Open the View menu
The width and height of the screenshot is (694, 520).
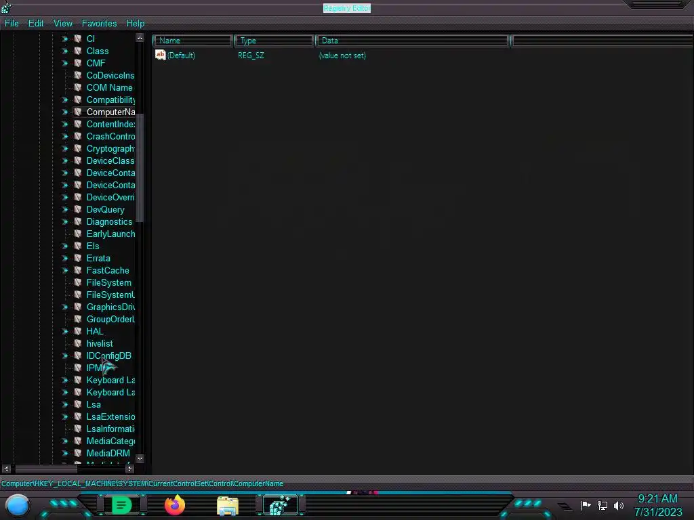[63, 24]
